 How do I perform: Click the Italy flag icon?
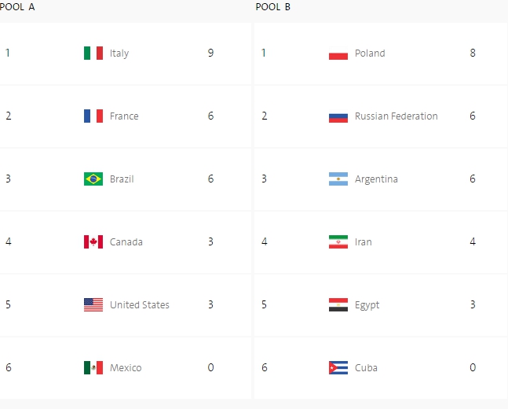coord(93,53)
